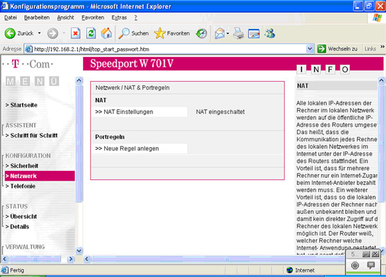This screenshot has height=277, width=386.
Task: Open the Extras menu
Action: click(x=119, y=17)
